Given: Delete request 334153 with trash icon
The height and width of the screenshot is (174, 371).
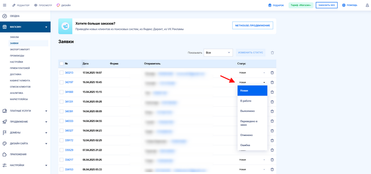Looking at the screenshot, I should pyautogui.click(x=272, y=169).
